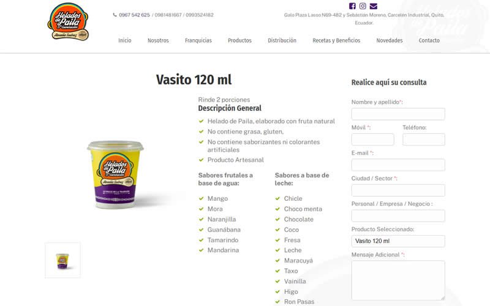Click into the E-mail field
Image resolution: width=490 pixels, height=306 pixels.
click(x=398, y=165)
